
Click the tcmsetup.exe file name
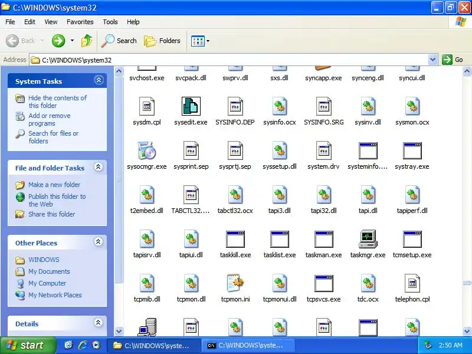412,255
